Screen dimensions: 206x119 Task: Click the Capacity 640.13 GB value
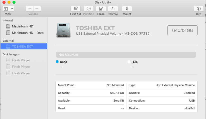click(x=117, y=93)
